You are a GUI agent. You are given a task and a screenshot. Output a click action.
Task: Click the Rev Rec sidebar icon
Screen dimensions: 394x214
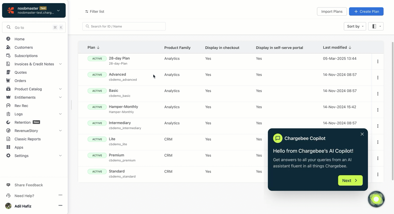coord(8,106)
